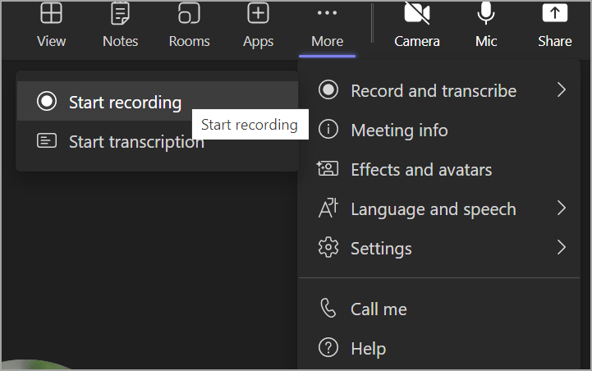Mute the Mic

point(486,25)
